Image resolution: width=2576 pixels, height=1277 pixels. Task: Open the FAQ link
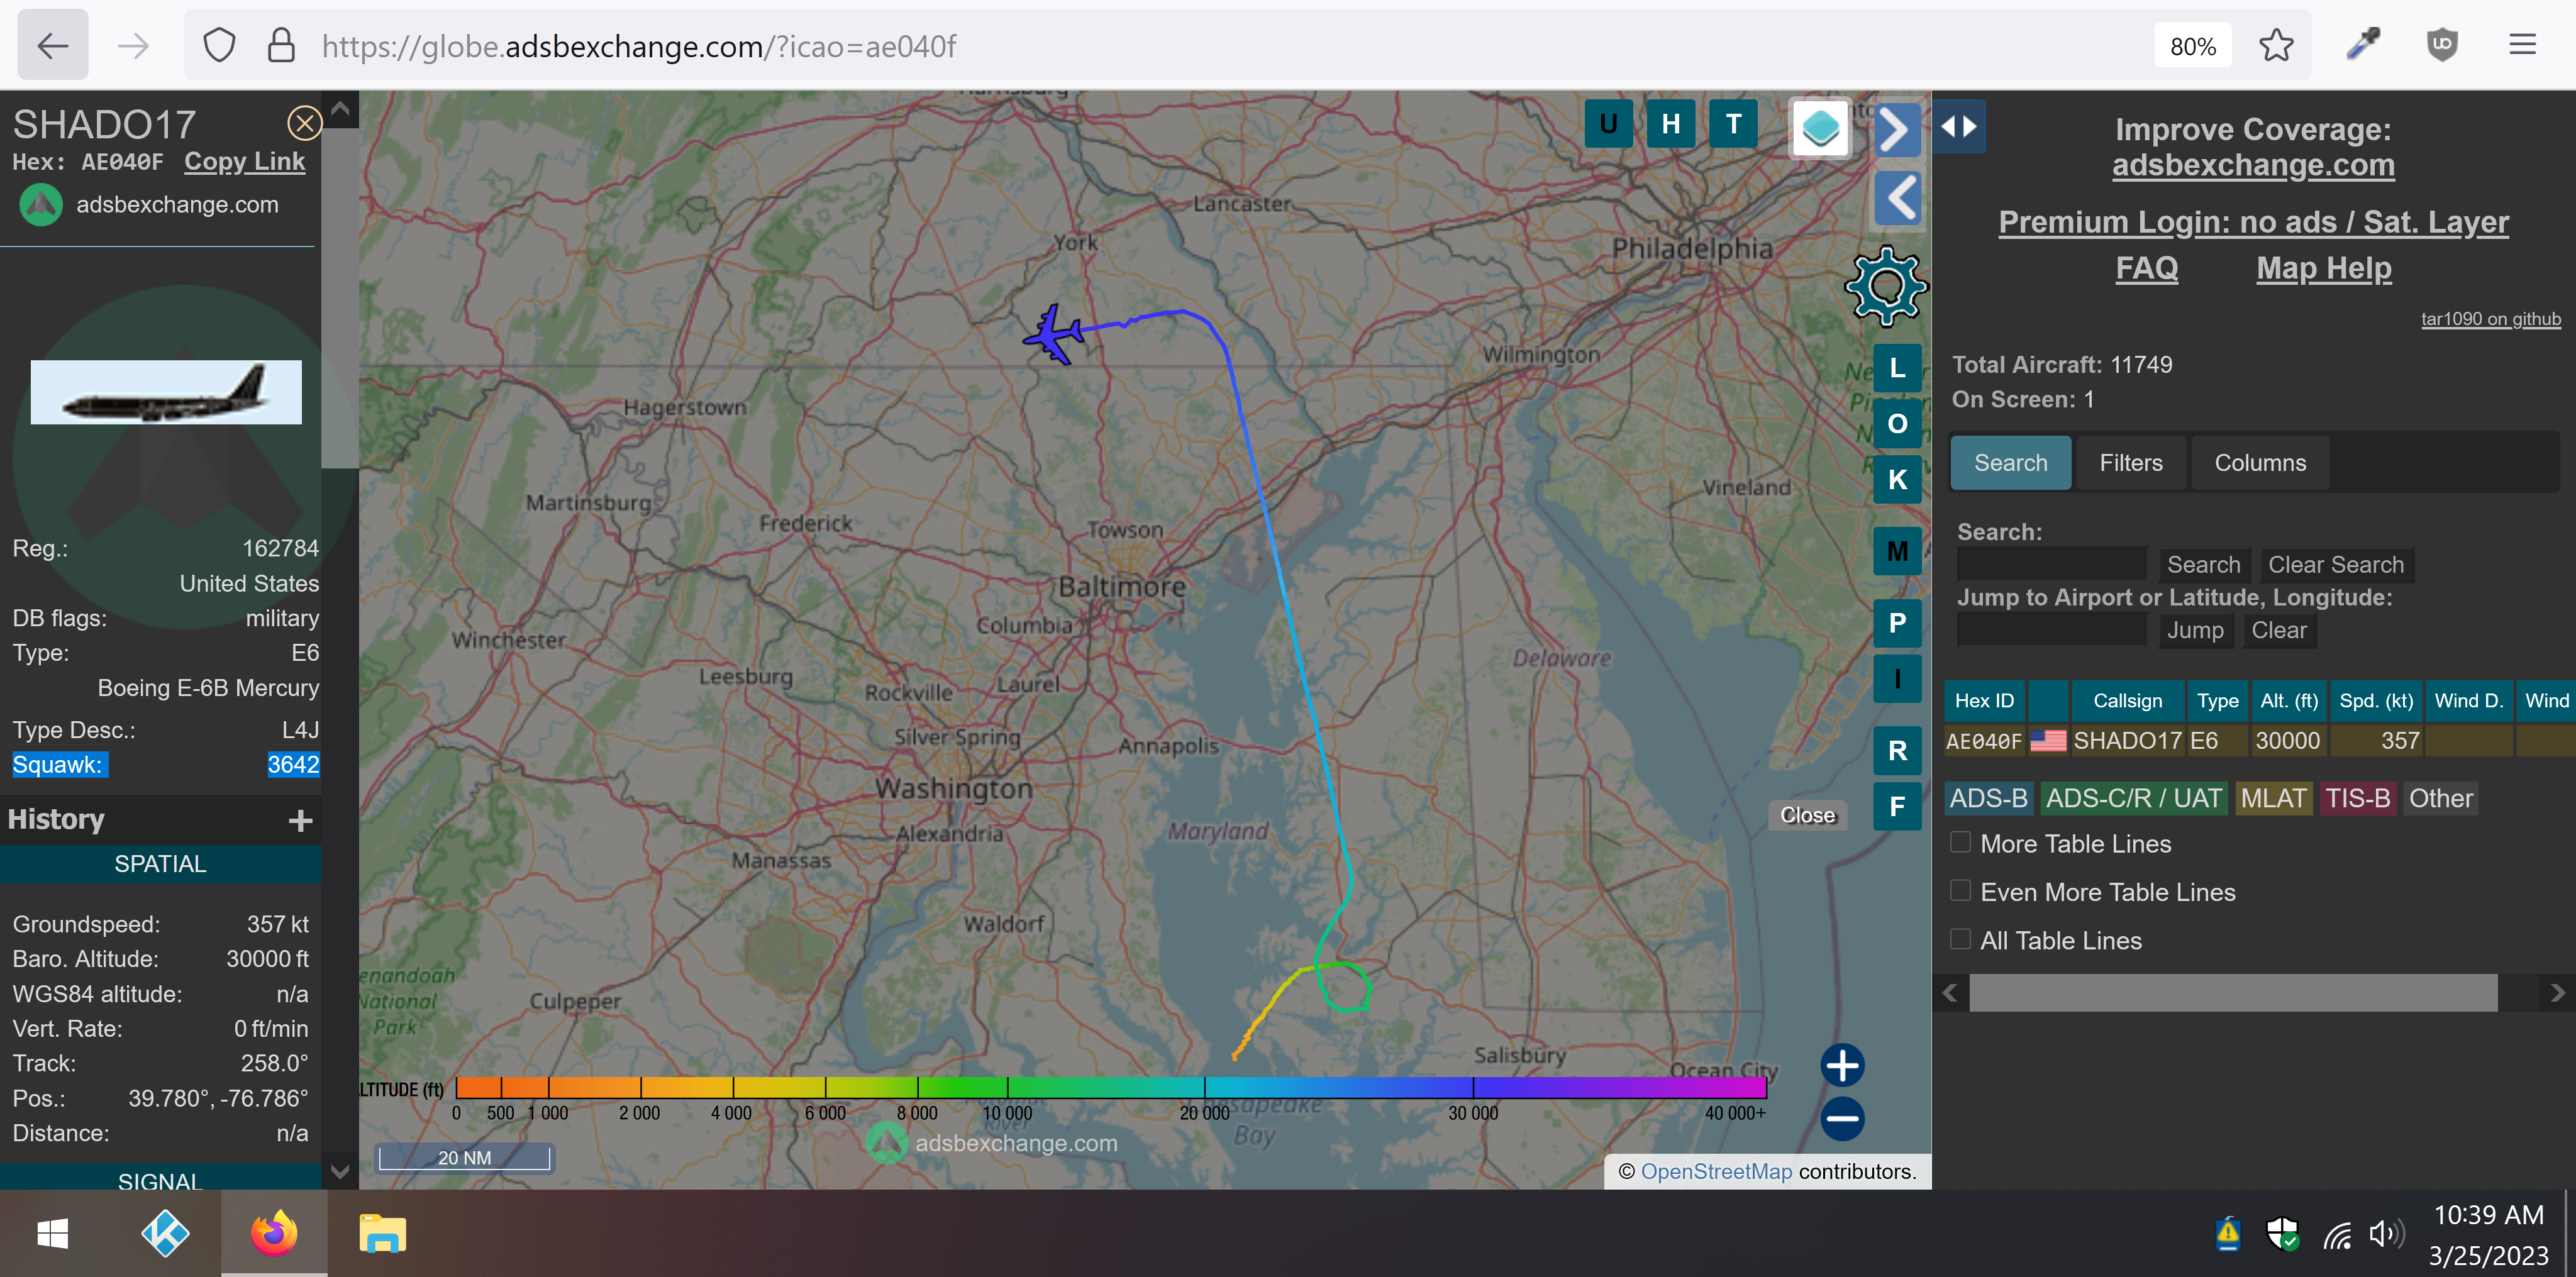coord(2146,268)
